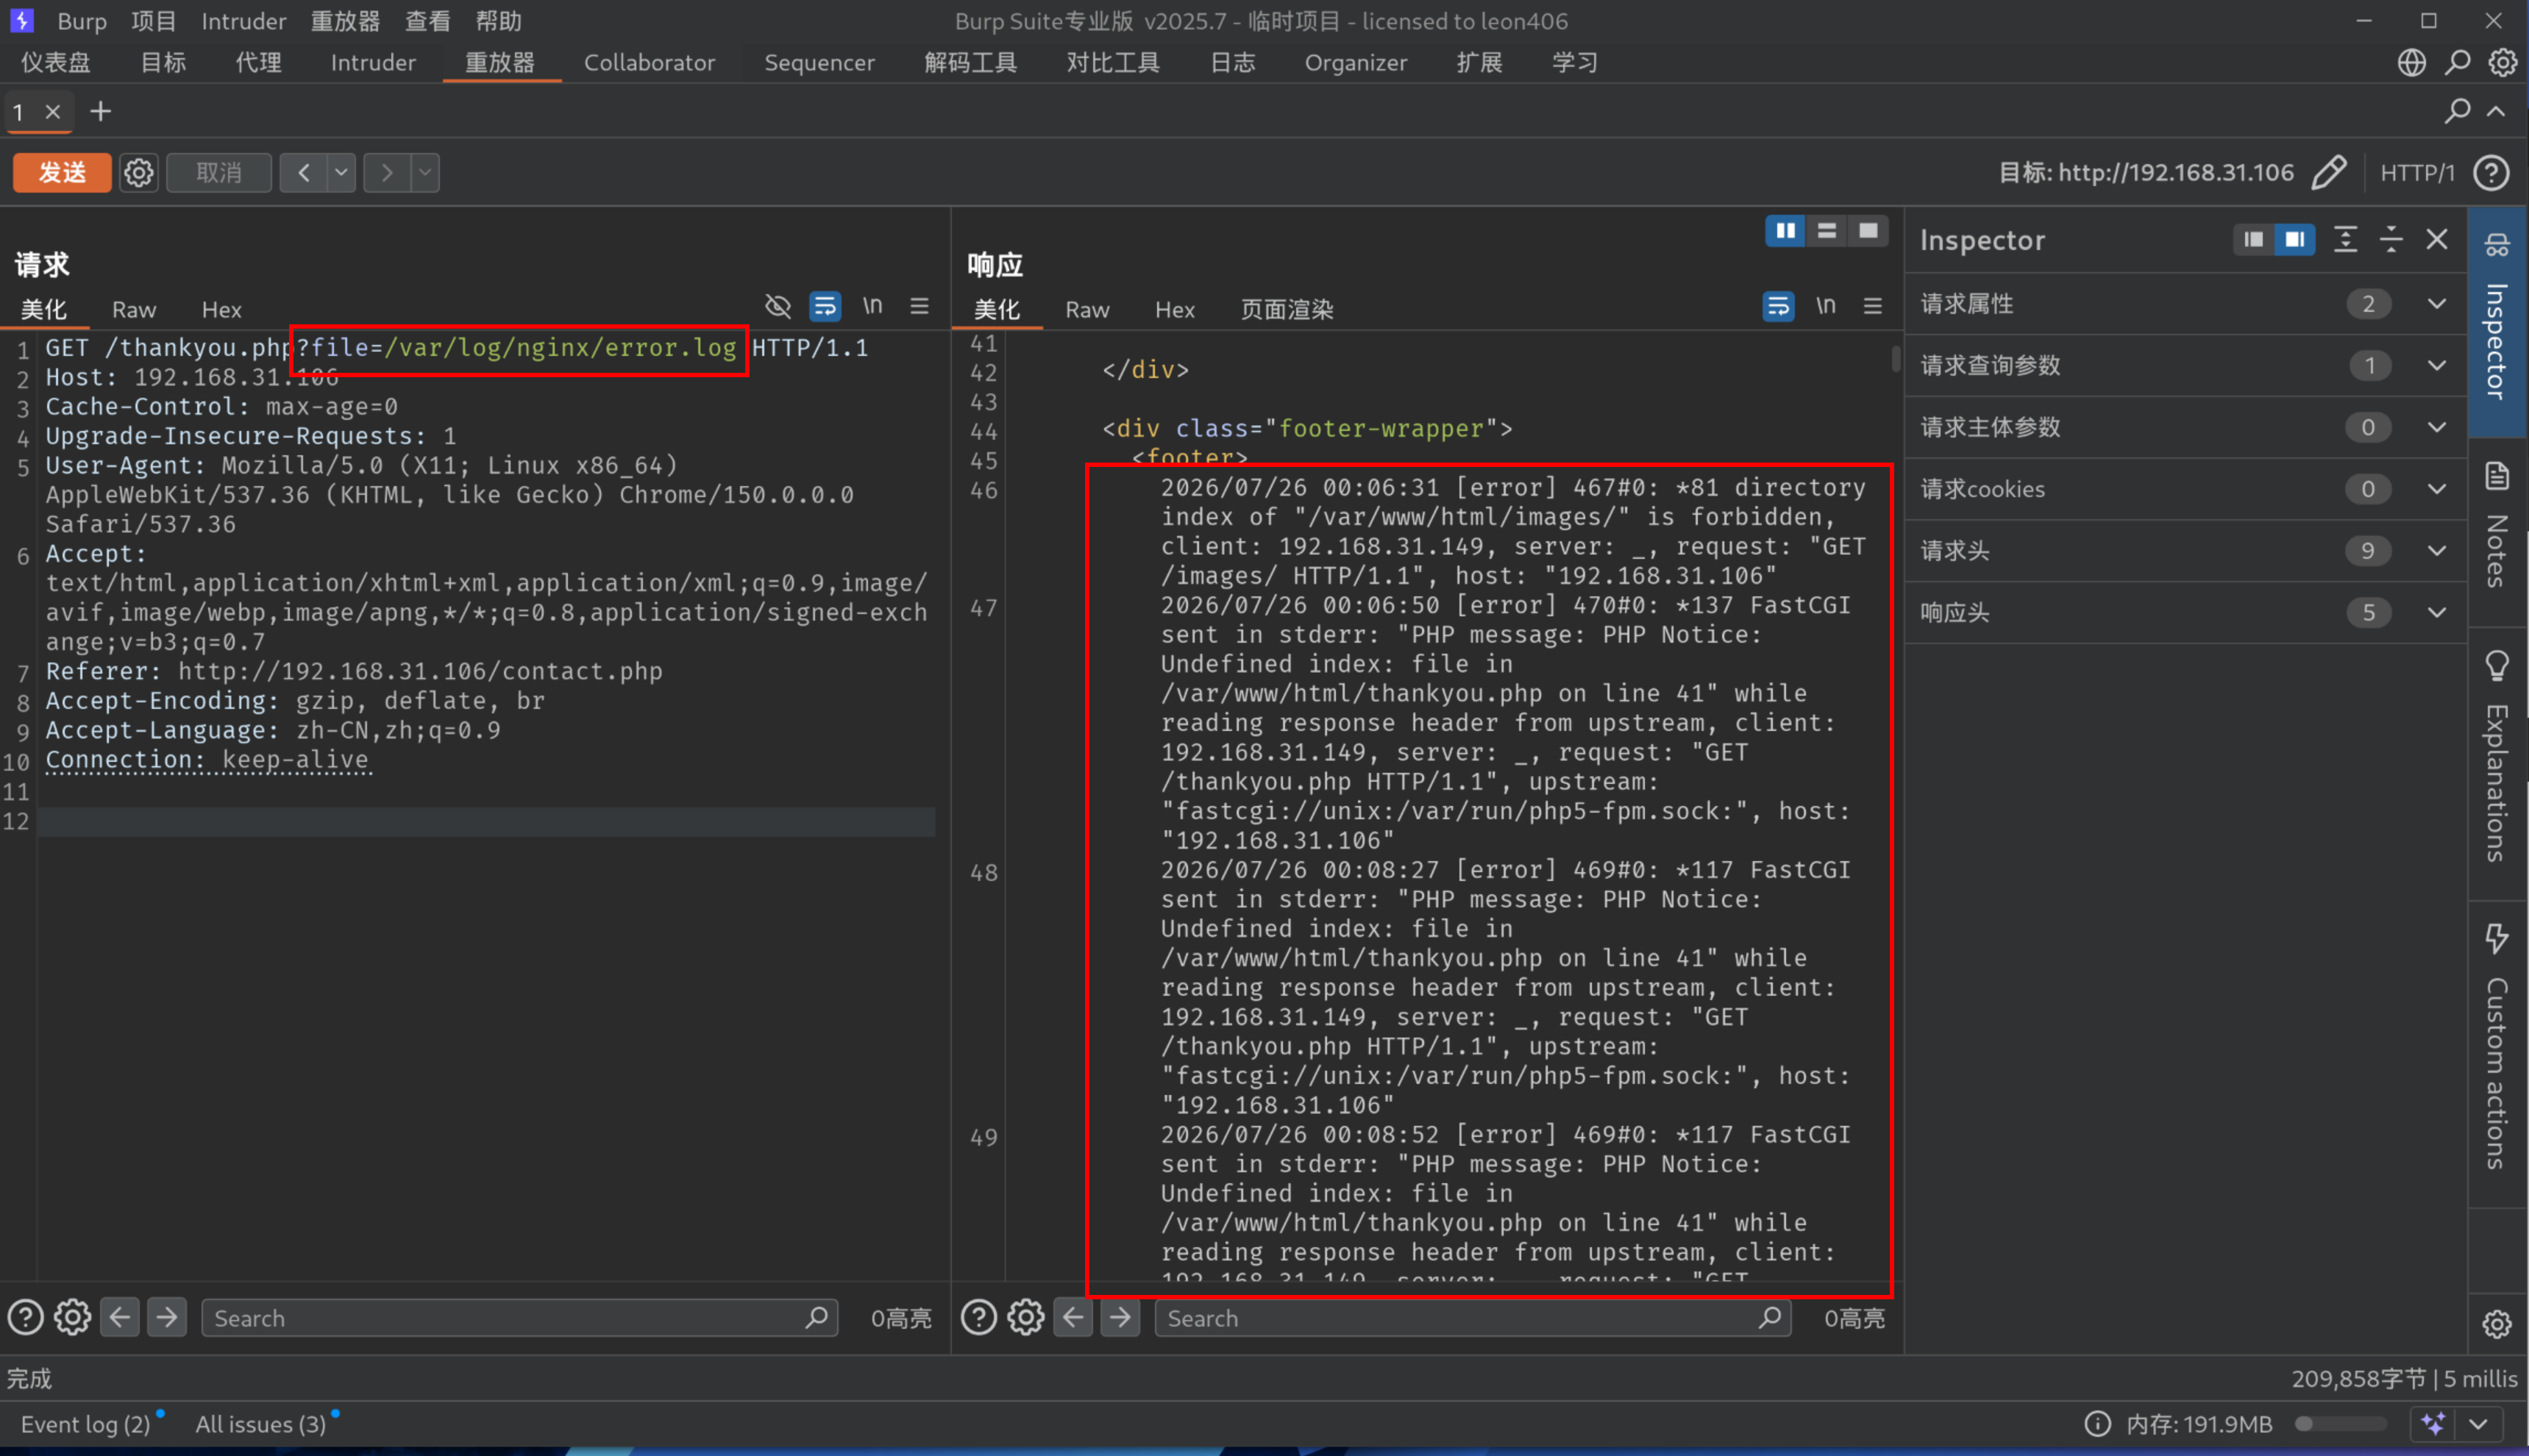Open Event log (2)
Screen dimensions: 2529x1456
tap(85, 1424)
